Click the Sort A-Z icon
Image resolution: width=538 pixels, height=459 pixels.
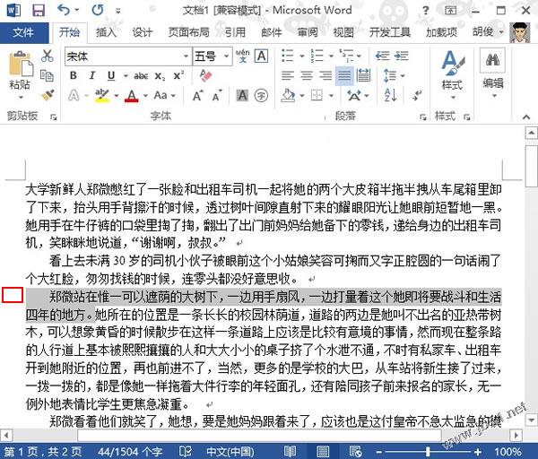(390, 95)
